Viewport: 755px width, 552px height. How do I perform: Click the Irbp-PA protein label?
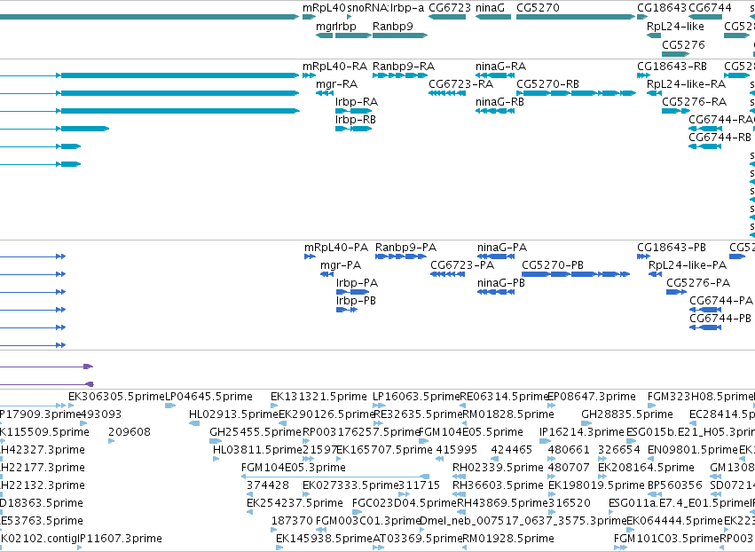[357, 283]
